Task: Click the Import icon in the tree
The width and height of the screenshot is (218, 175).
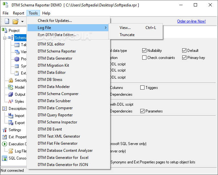Action: pos(11,116)
